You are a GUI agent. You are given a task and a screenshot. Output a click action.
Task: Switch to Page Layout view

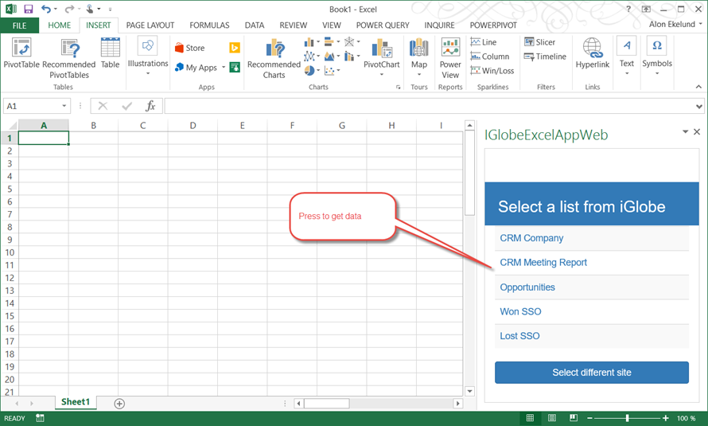click(x=552, y=418)
